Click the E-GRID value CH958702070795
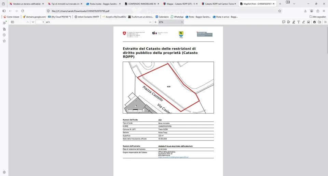This screenshot has width=328, height=176. coord(165,126)
